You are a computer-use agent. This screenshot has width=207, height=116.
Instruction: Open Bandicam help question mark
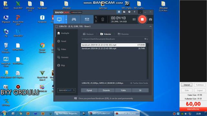click(135, 12)
